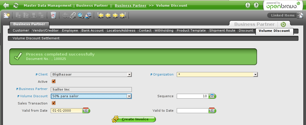Open the Help question mark icon
Viewport: 306px width, 125px height.
pos(256,5)
